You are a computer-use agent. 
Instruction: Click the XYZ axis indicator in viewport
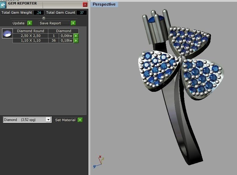tap(99, 162)
